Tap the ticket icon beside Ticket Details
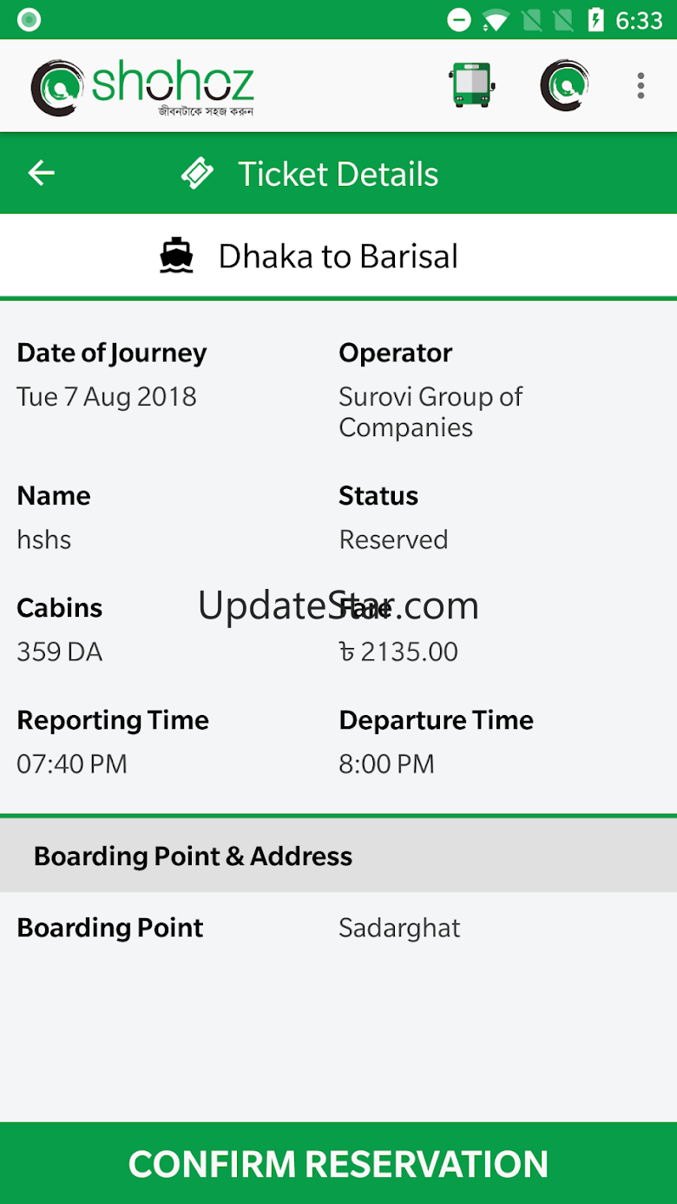 click(197, 174)
